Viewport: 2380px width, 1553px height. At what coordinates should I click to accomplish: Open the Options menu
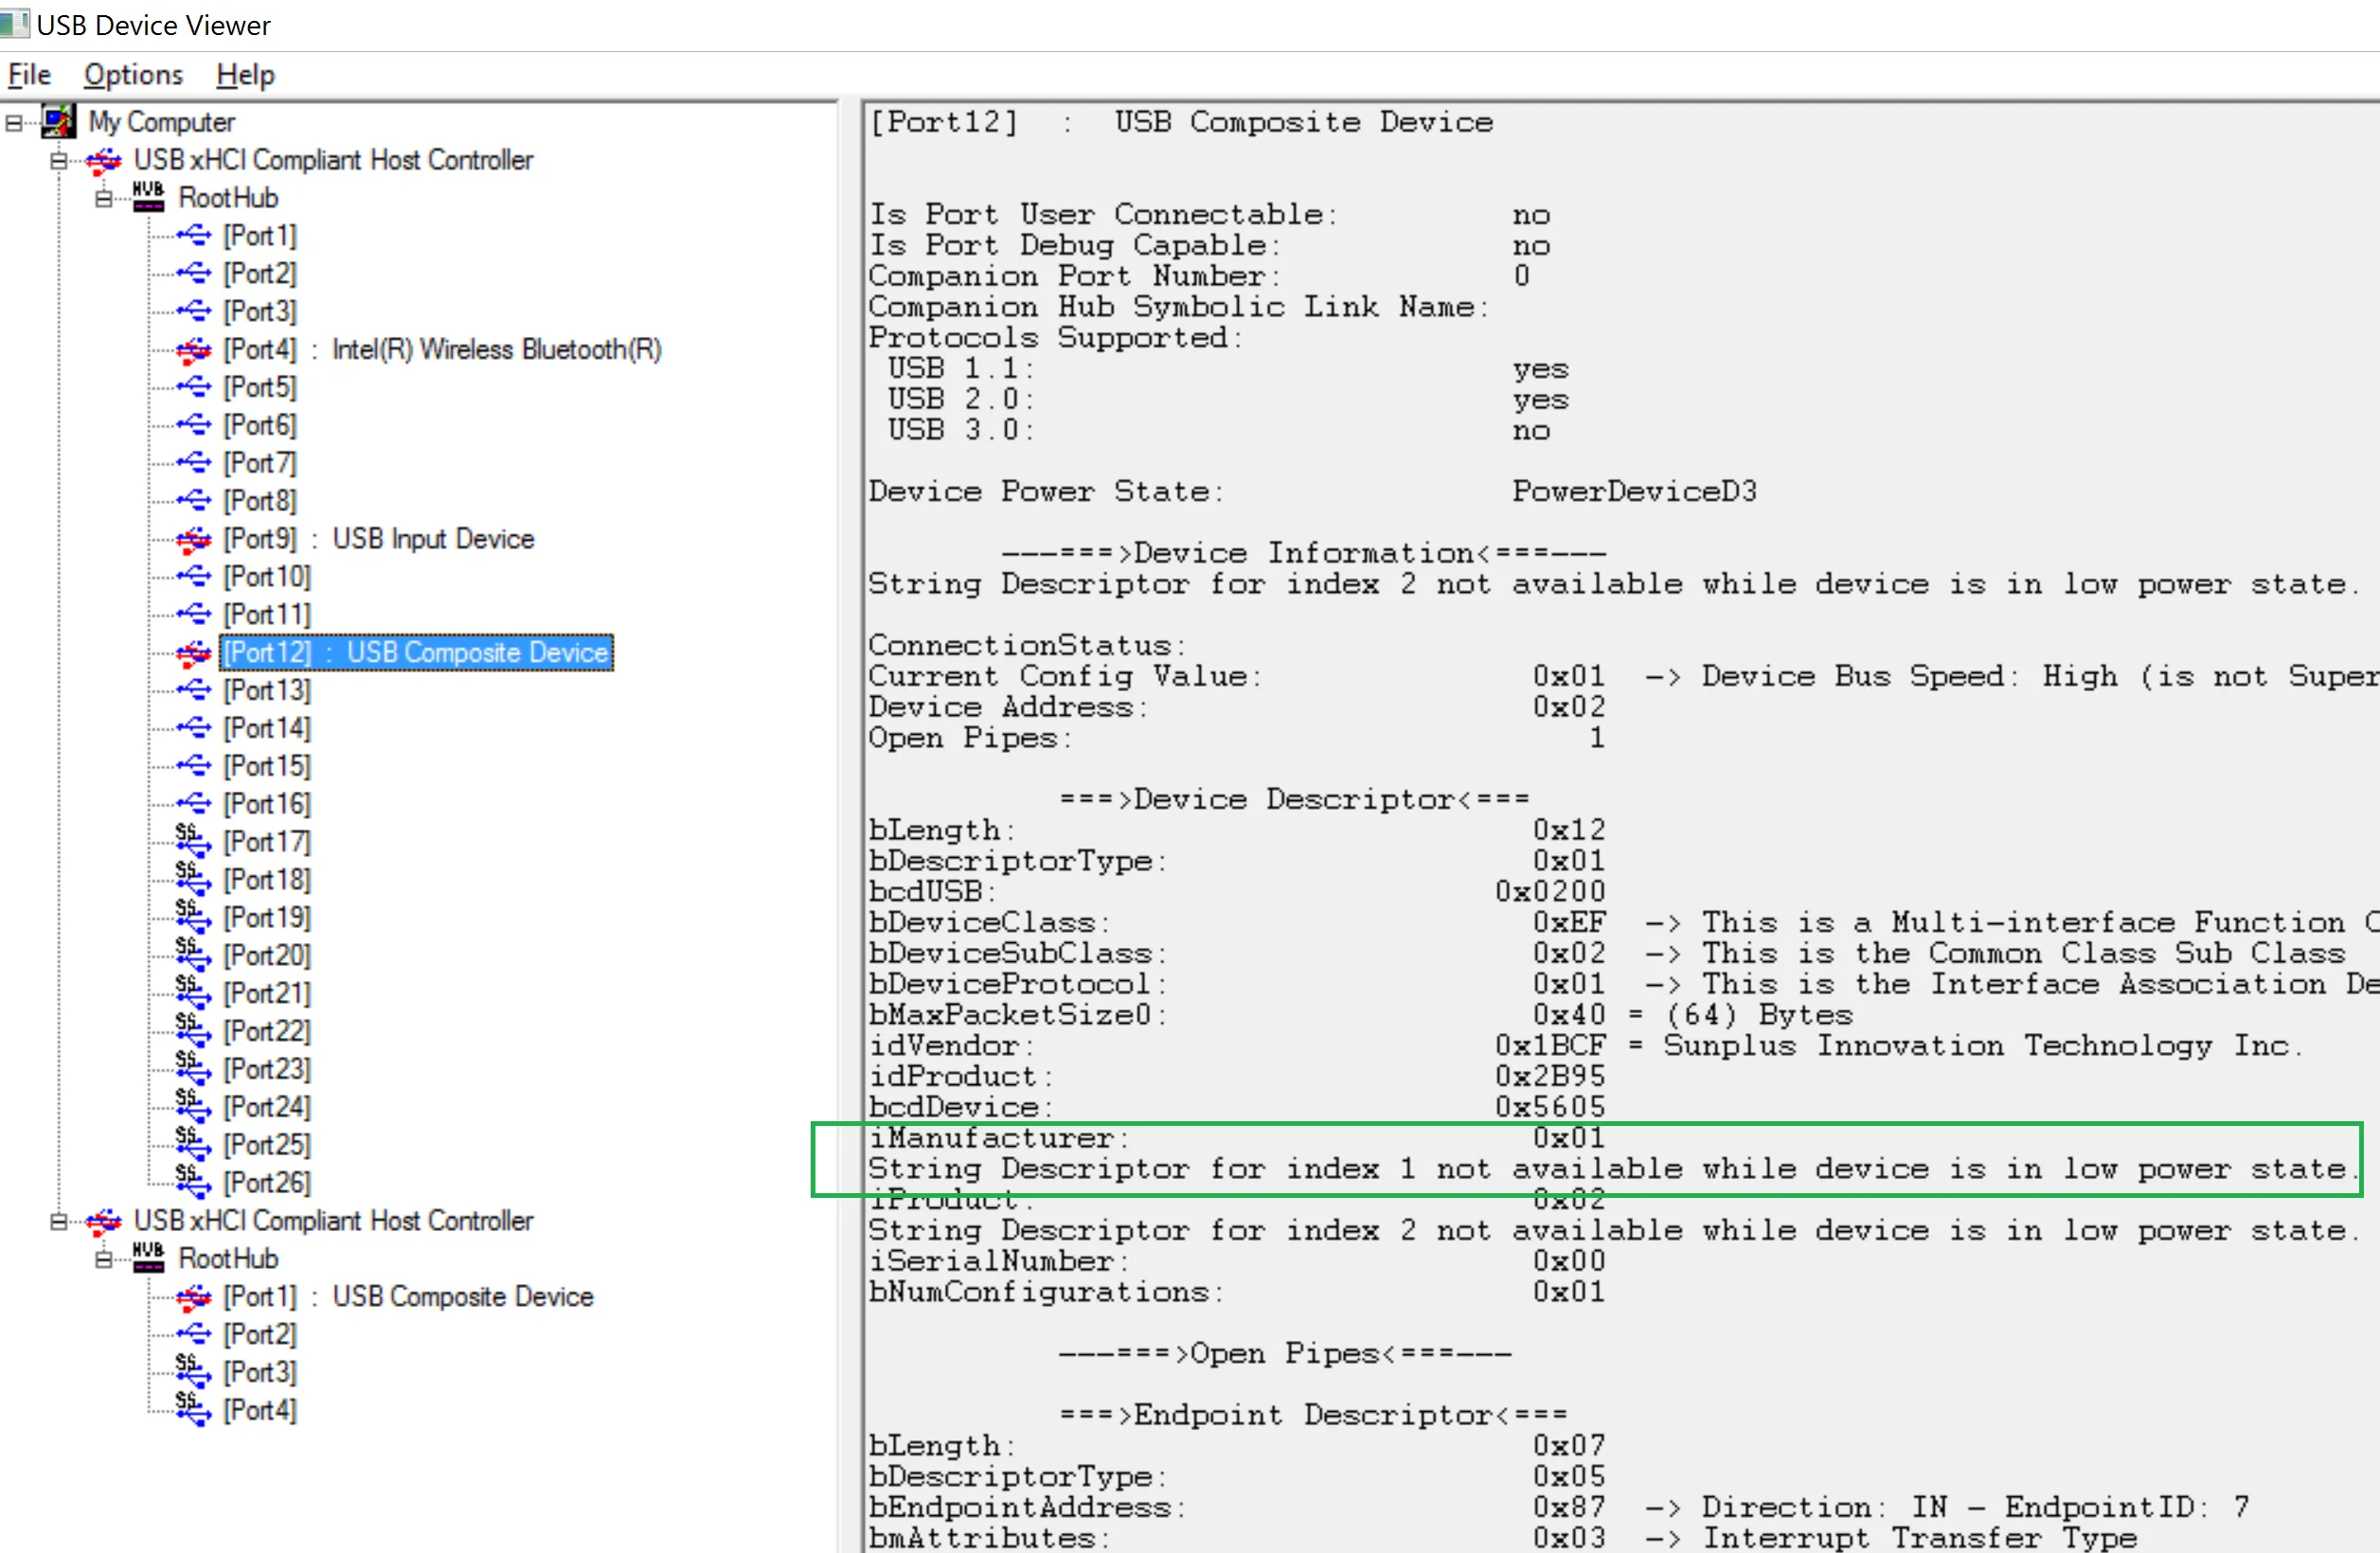(x=133, y=75)
